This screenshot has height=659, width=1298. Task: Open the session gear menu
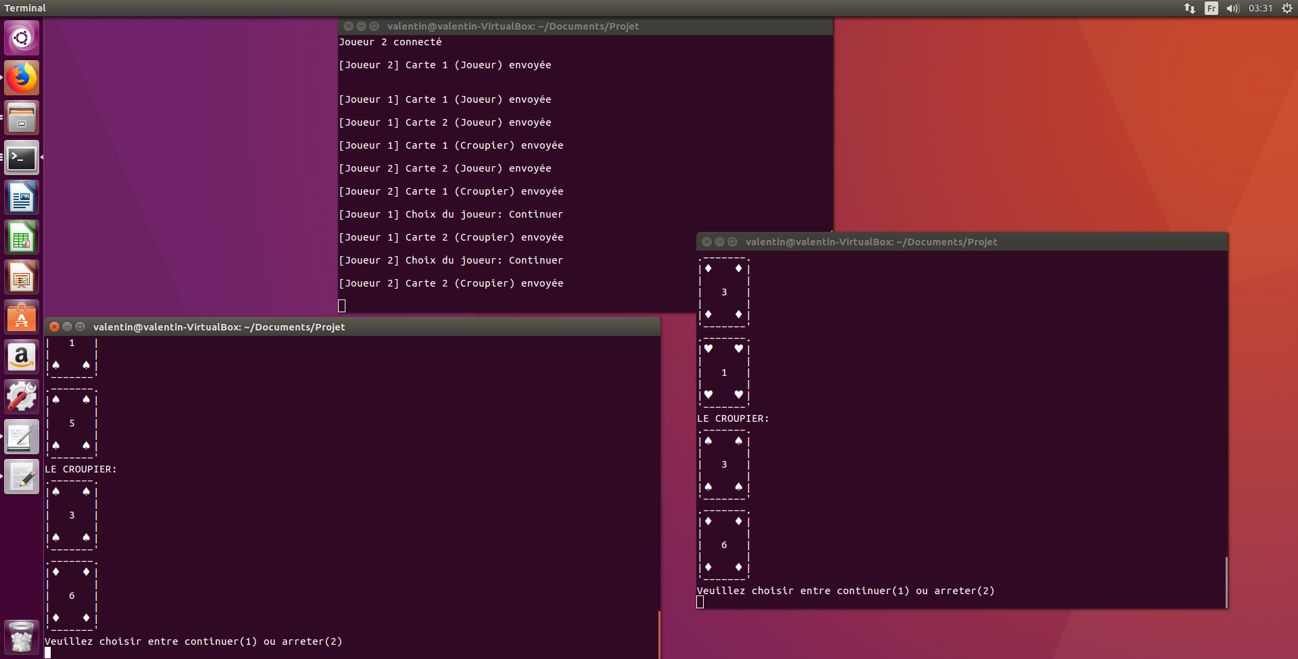(x=1287, y=8)
